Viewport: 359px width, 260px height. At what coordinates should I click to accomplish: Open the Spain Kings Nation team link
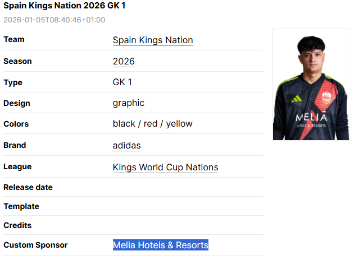point(153,40)
